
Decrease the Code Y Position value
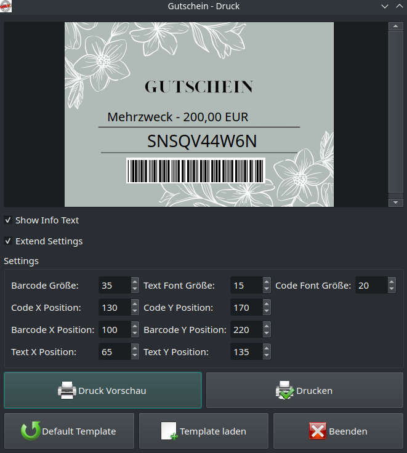pyautogui.click(x=267, y=311)
